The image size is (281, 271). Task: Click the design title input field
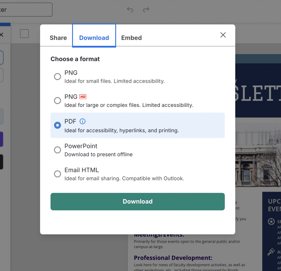(26, 10)
